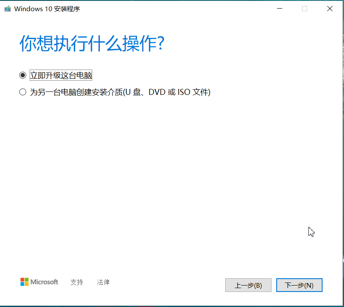Click the Microsoft wordmark text
Screen dimensions: 344x307
click(44, 282)
